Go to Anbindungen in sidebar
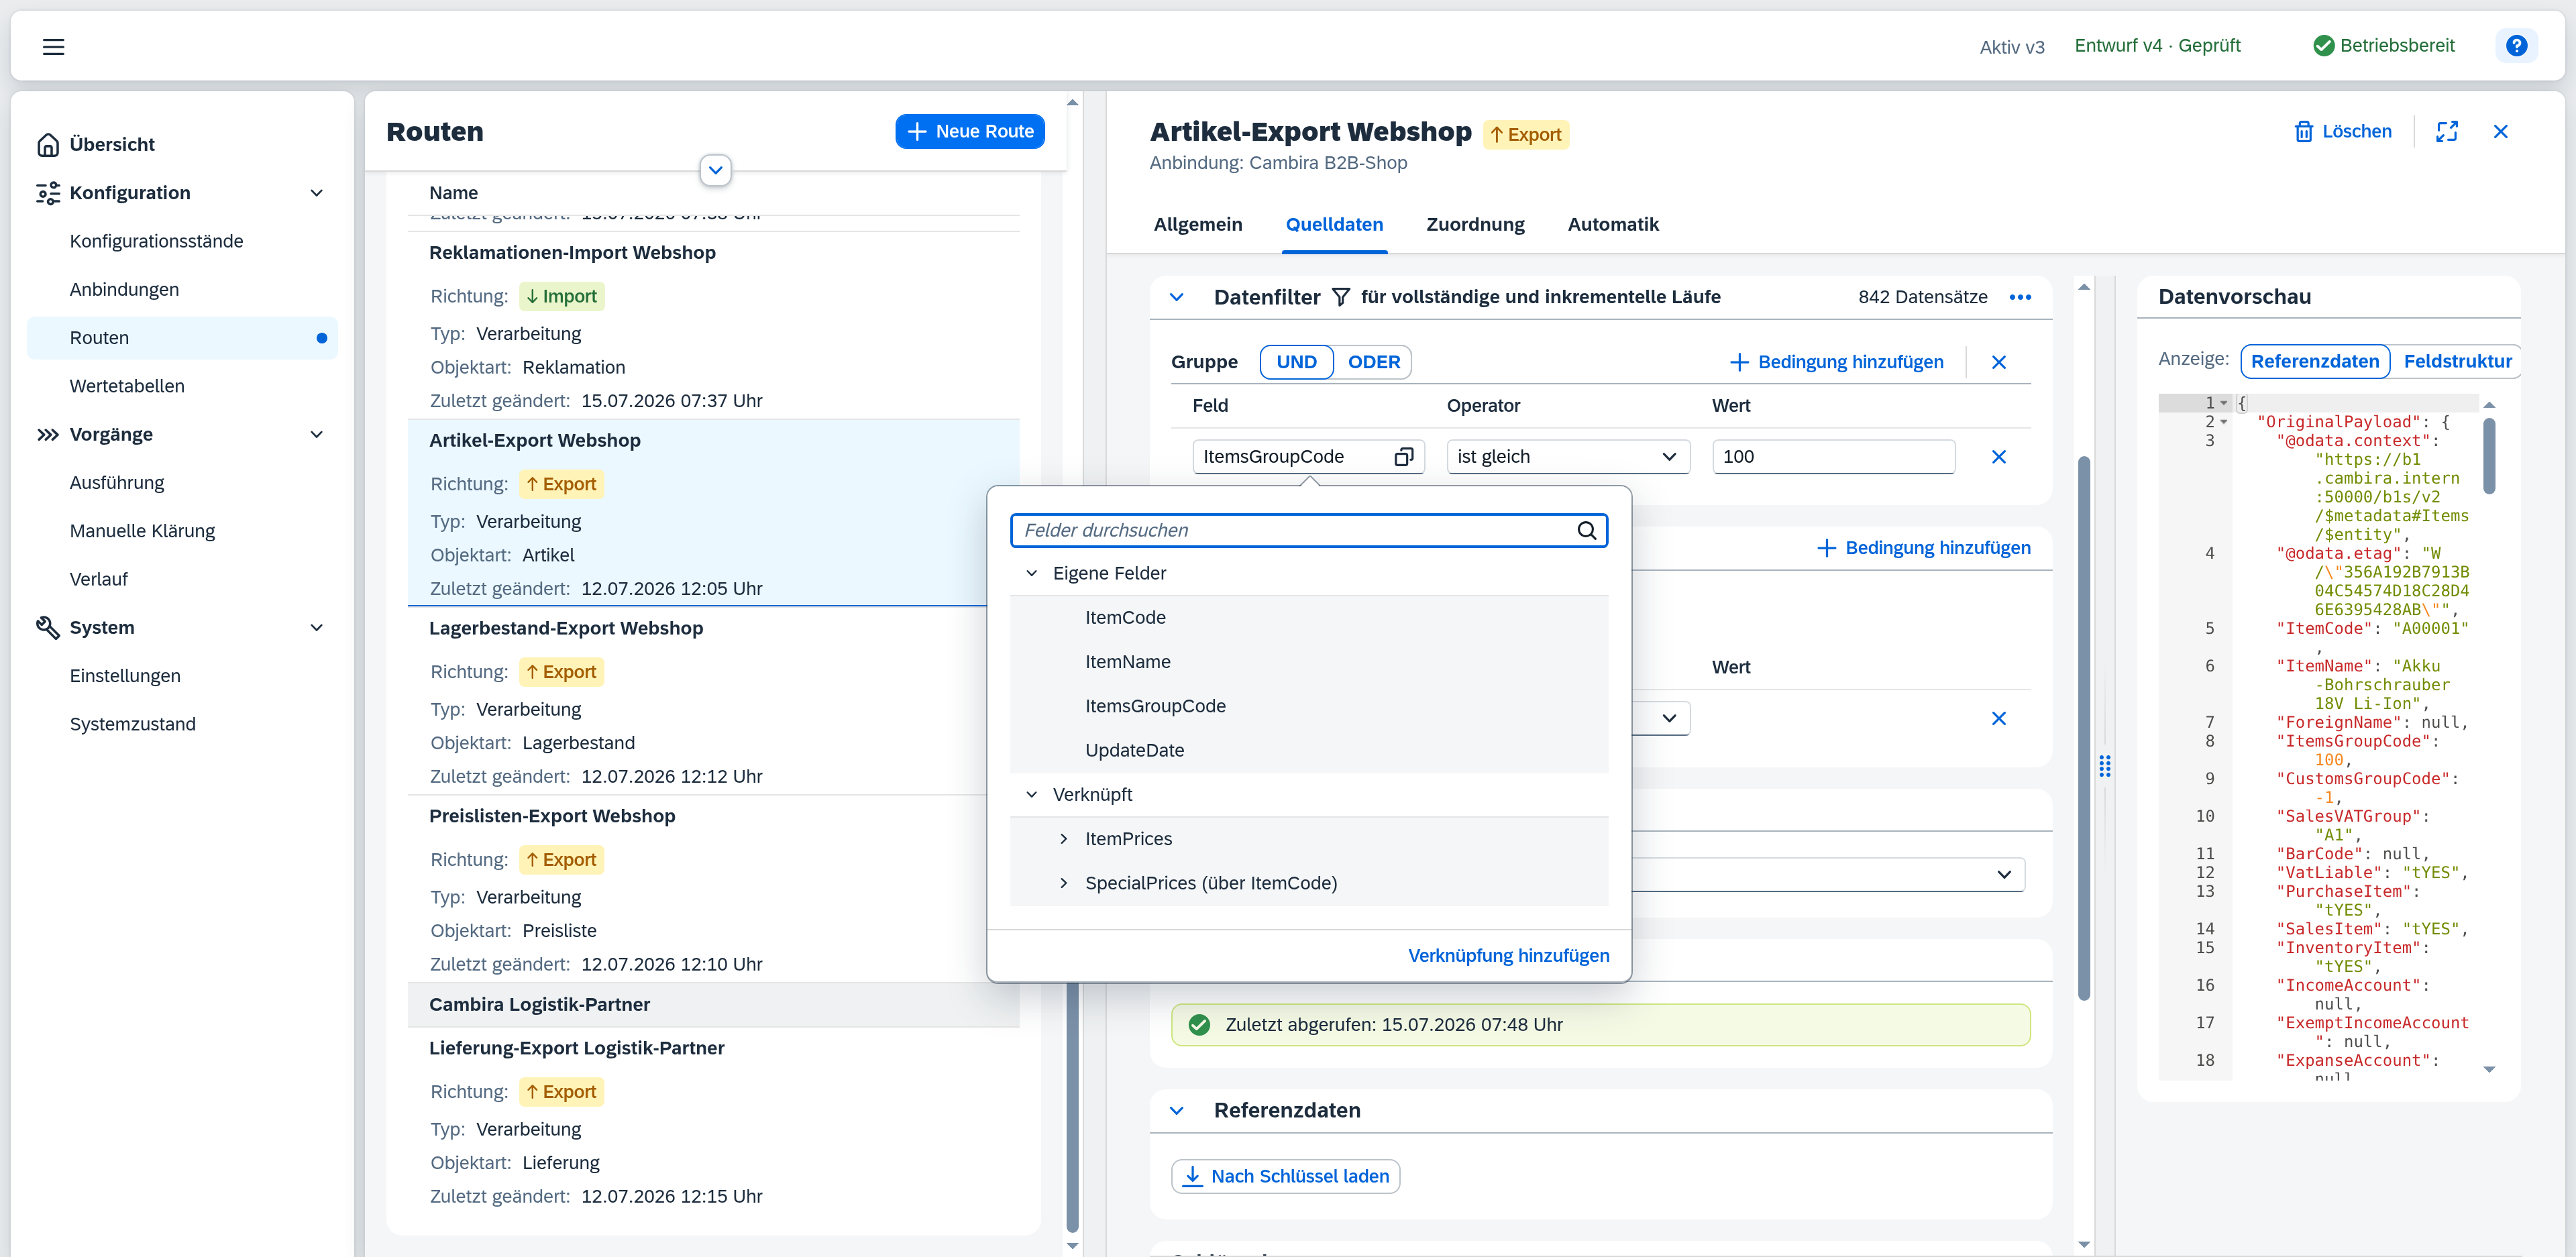The height and width of the screenshot is (1257, 2576). (x=124, y=290)
